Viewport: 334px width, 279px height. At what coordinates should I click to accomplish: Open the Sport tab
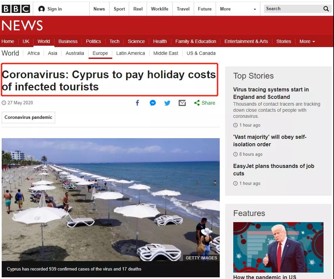point(119,9)
